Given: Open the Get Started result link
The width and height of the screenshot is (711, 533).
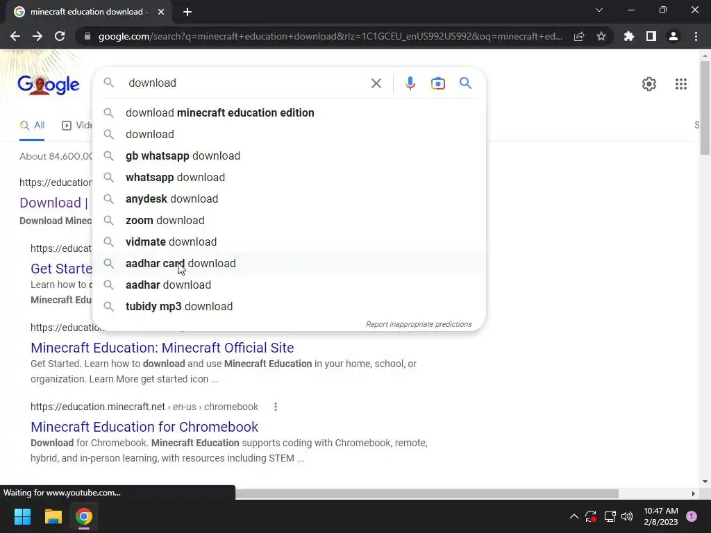Looking at the screenshot, I should (x=61, y=269).
